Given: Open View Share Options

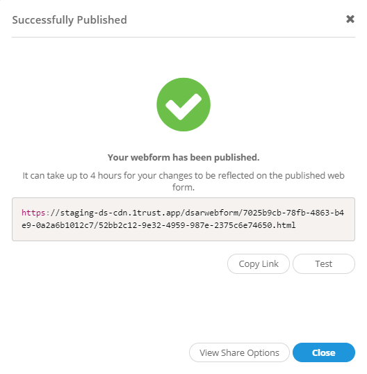Looking at the screenshot, I should tap(239, 352).
